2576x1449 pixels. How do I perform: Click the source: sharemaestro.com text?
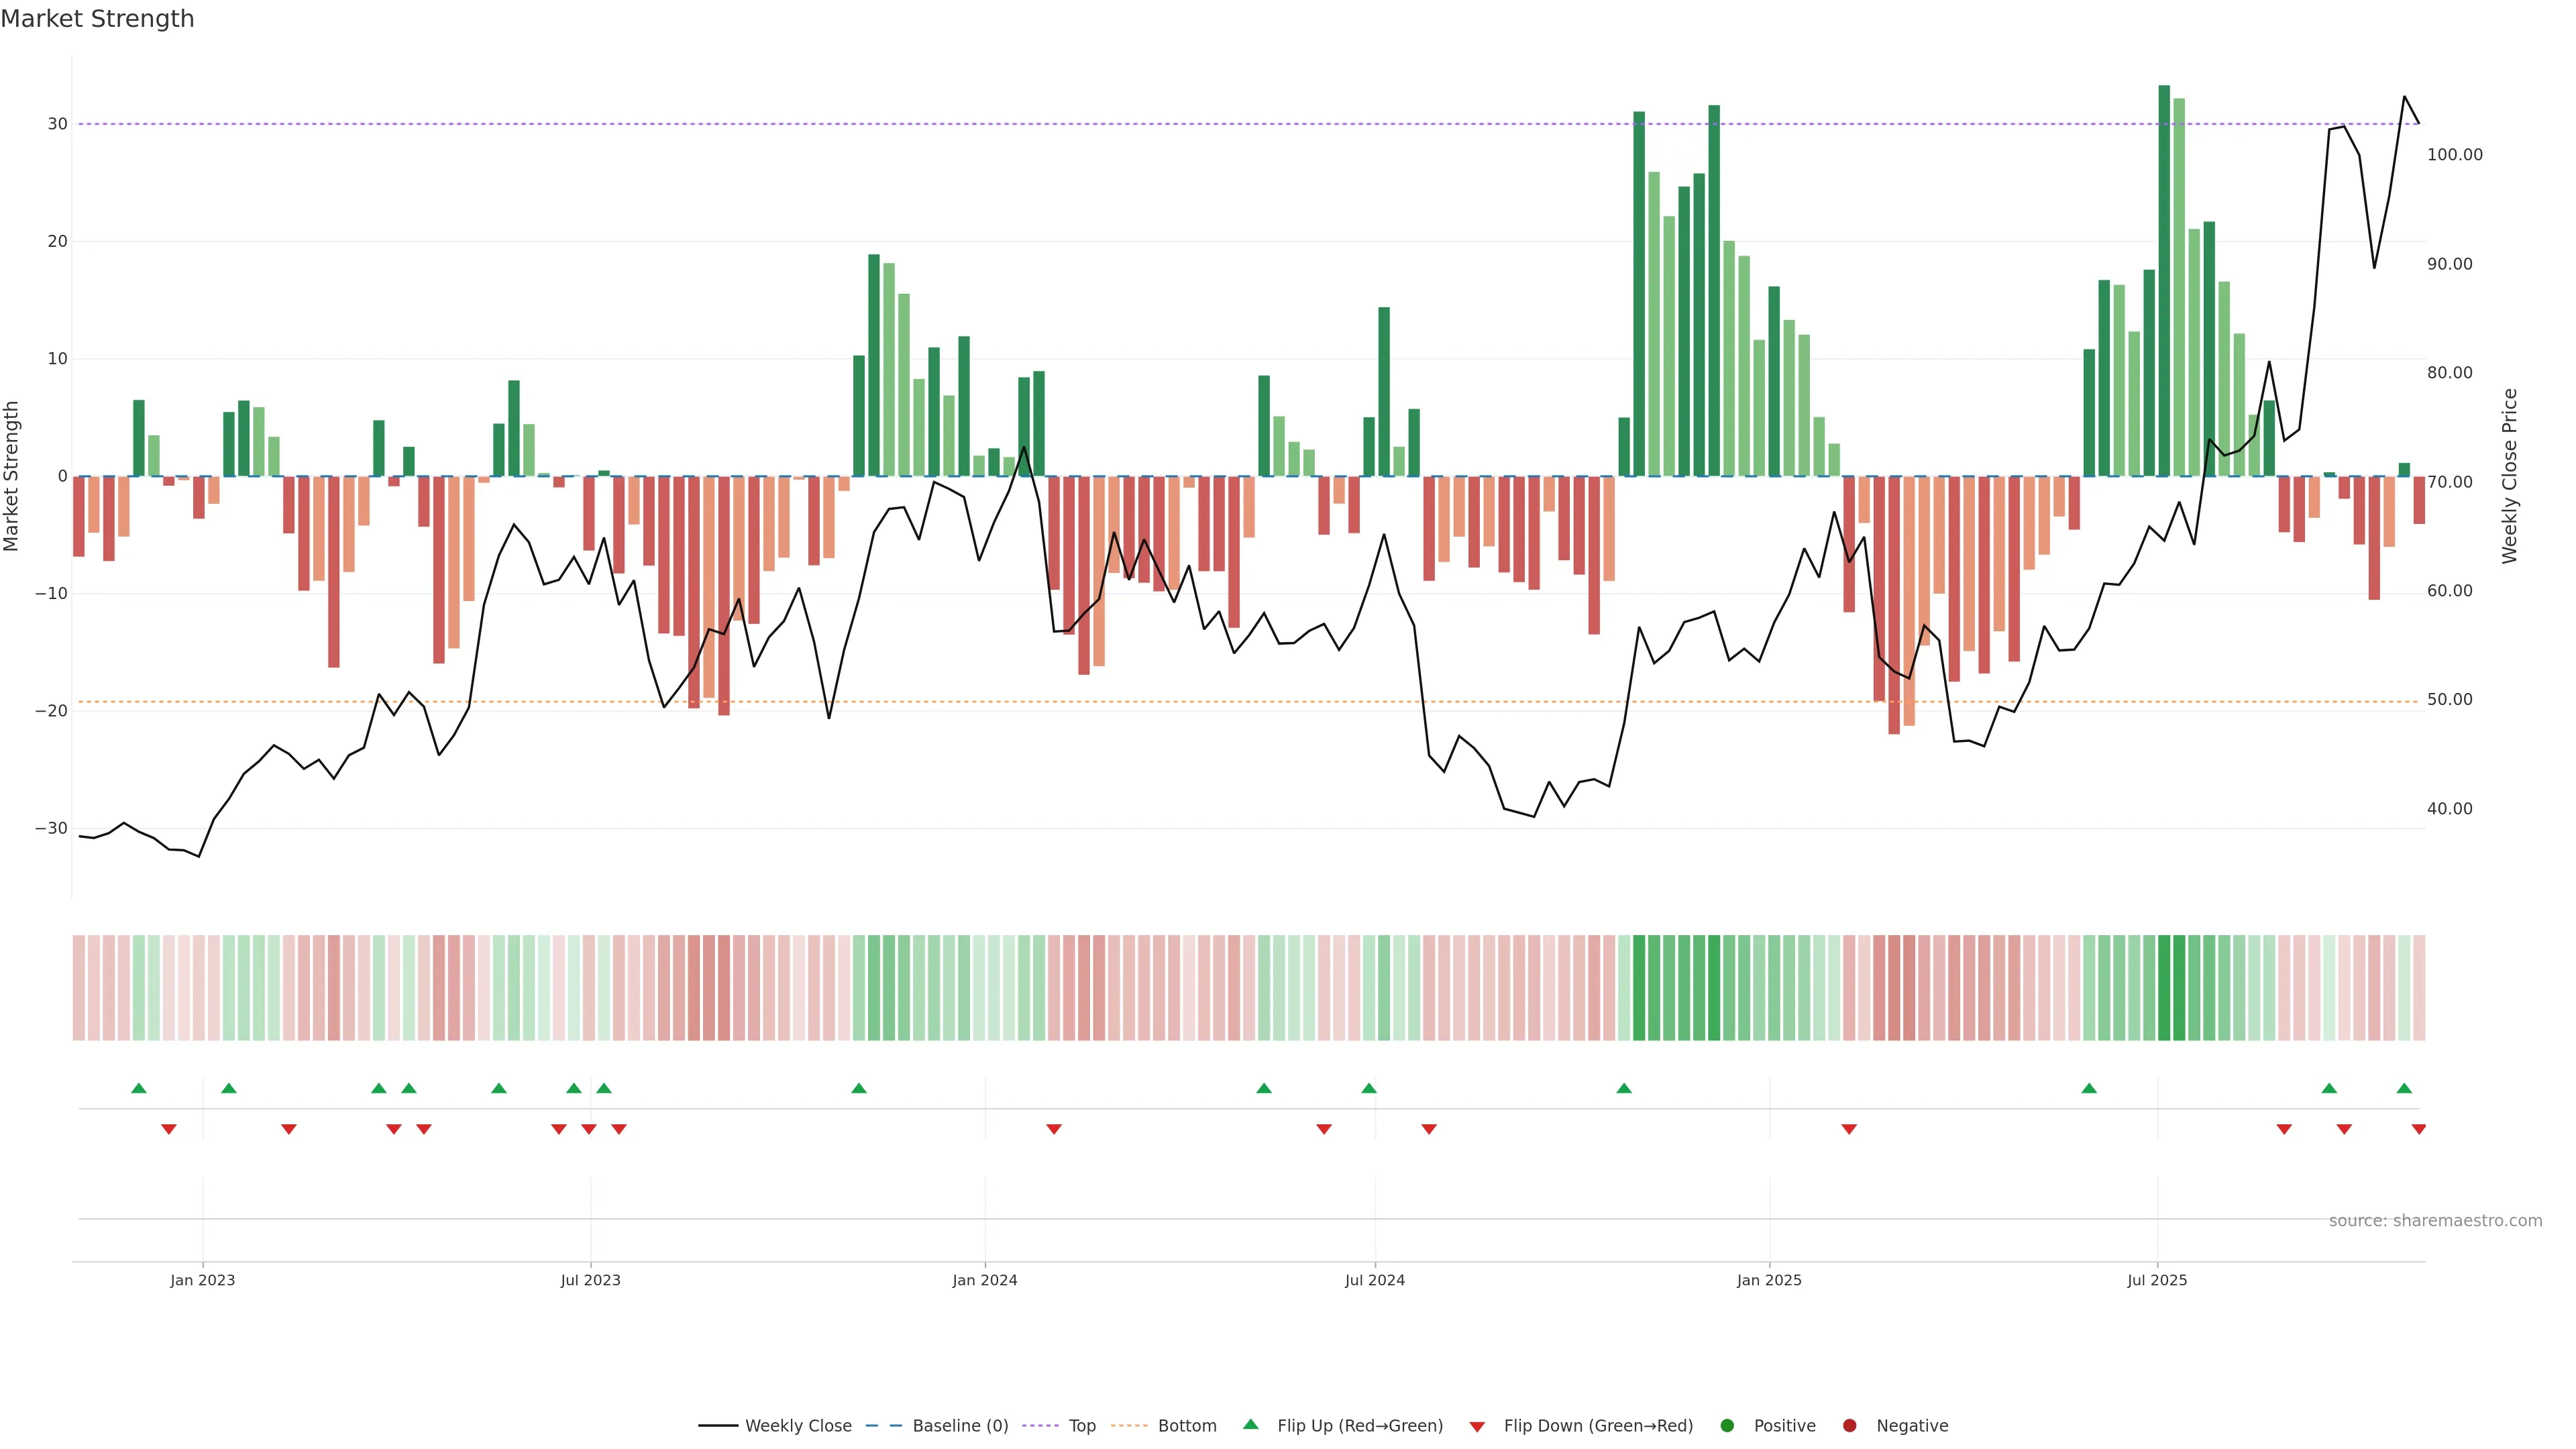coord(2435,1221)
